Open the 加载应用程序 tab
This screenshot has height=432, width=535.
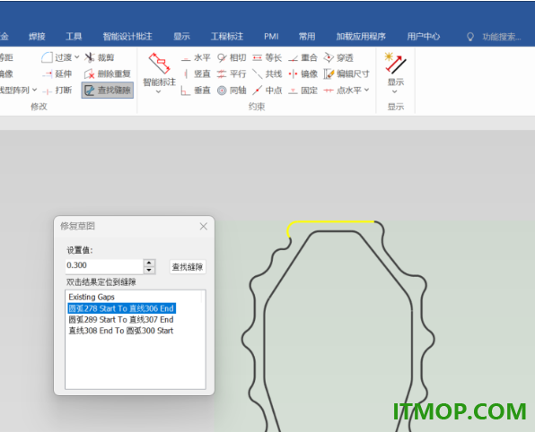361,37
